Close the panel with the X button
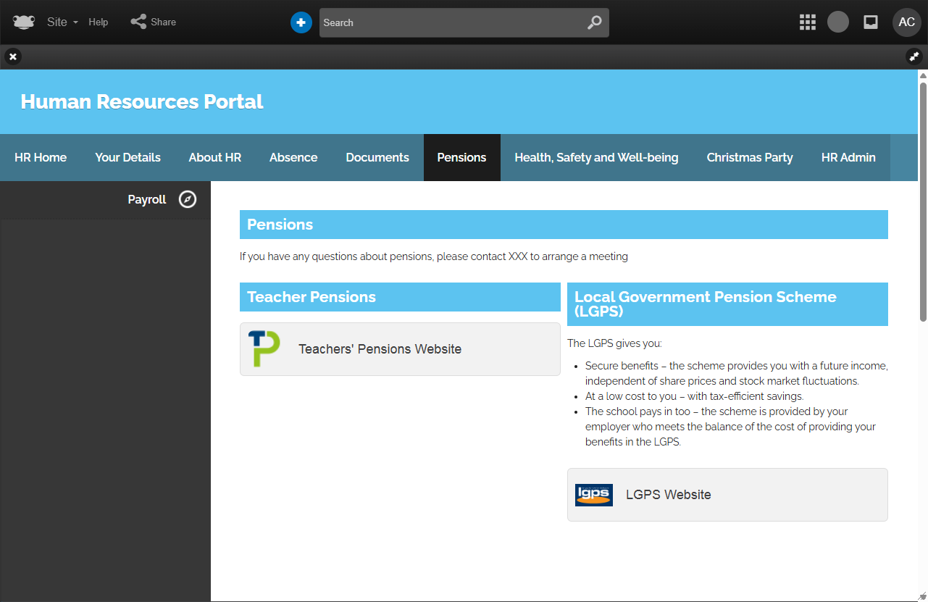The height and width of the screenshot is (602, 928). pos(13,57)
